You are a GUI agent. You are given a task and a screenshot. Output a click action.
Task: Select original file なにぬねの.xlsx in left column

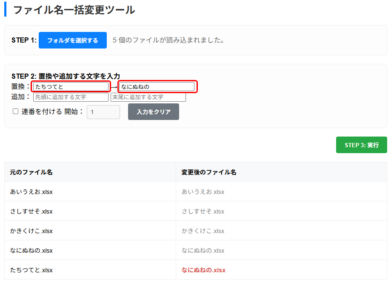tap(31, 251)
